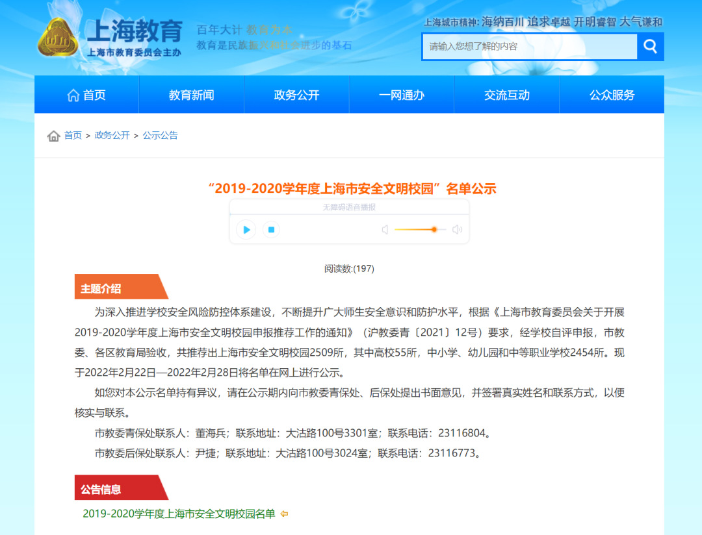
Task: Click the loud-volume speaker icon
Action: (457, 229)
